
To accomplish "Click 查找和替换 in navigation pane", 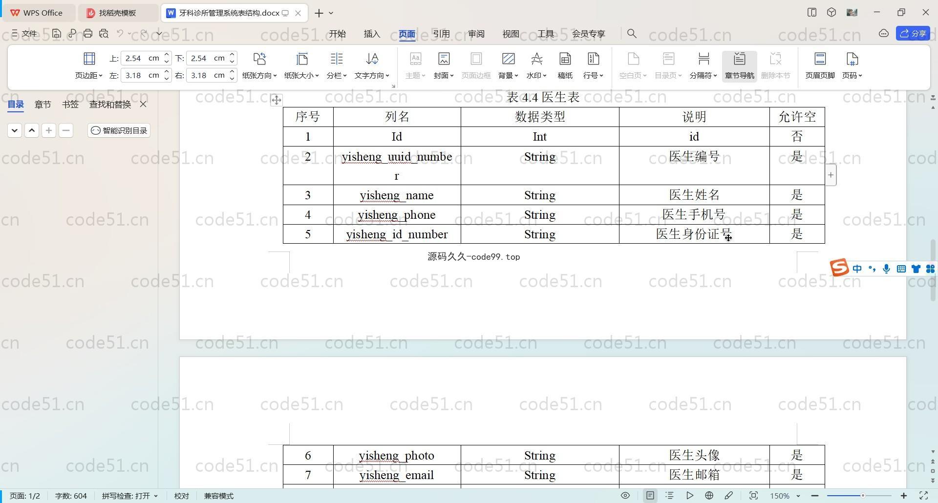I will pyautogui.click(x=110, y=104).
